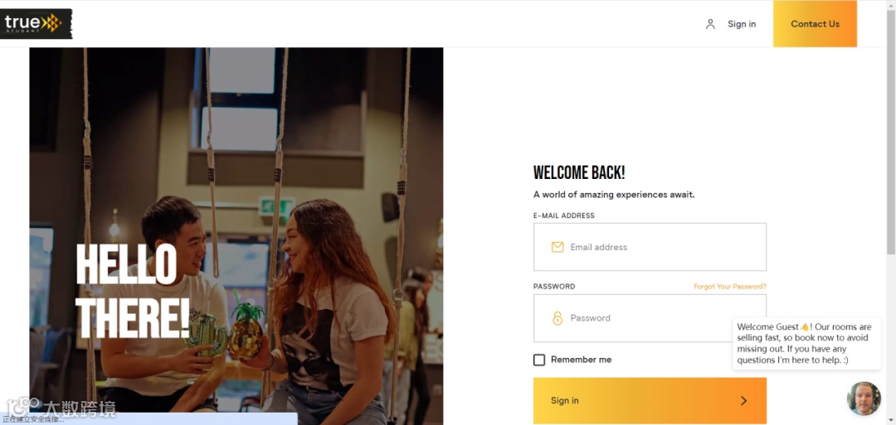Click the Hello There hero image
This screenshot has height=425, width=896.
pyautogui.click(x=236, y=236)
